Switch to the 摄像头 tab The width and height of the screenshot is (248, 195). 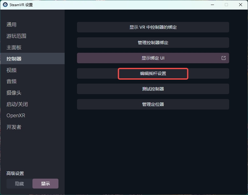click(14, 93)
